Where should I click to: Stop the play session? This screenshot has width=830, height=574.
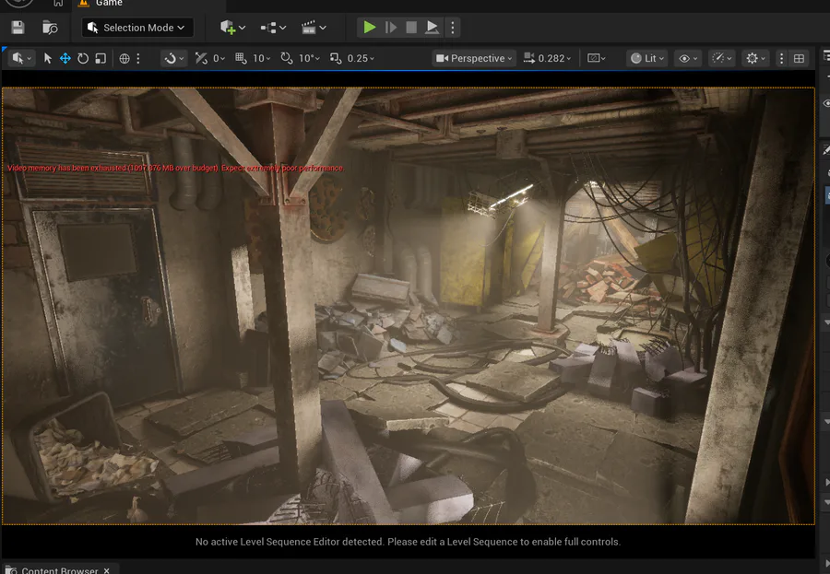(x=411, y=28)
